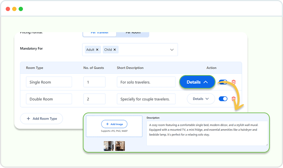283x168 pixels.
Task: Click the Mandatory For label
Action: click(x=32, y=49)
